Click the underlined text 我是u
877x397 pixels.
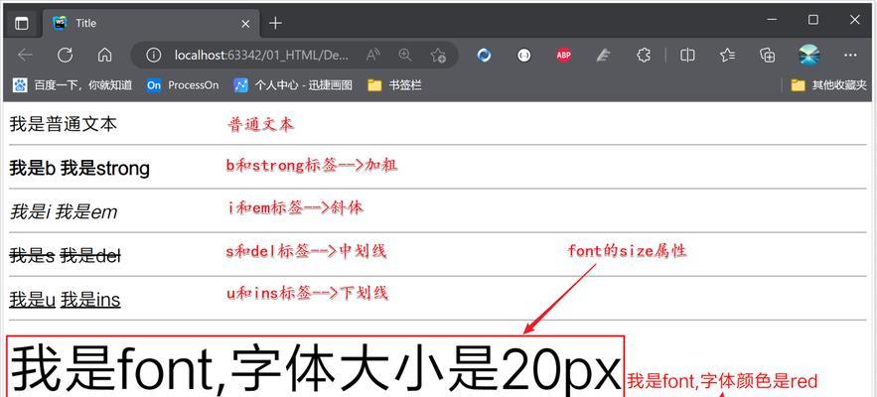pos(33,300)
